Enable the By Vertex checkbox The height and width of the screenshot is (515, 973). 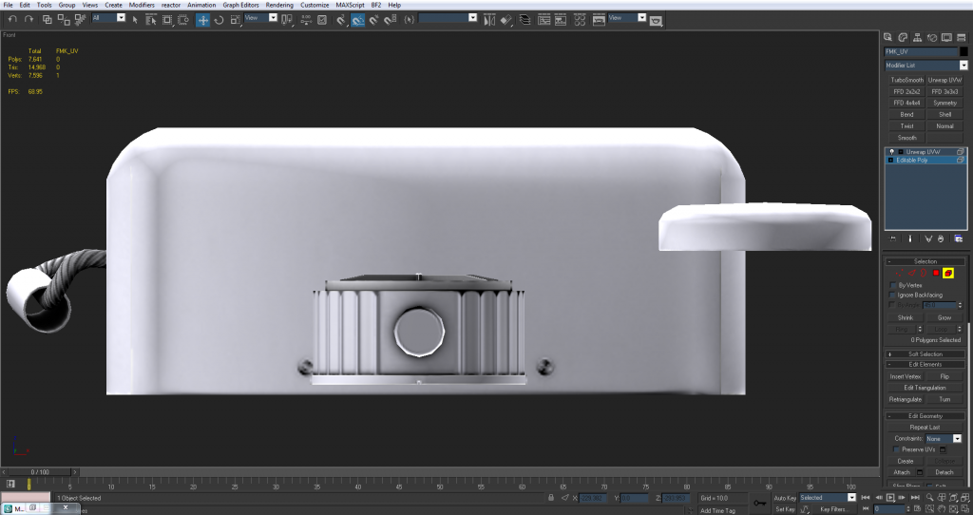[x=892, y=285]
